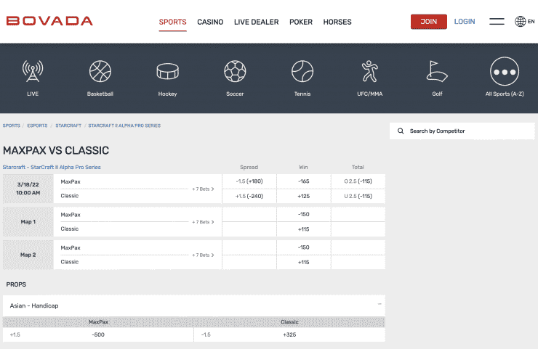Select the Soccer ball icon

235,71
